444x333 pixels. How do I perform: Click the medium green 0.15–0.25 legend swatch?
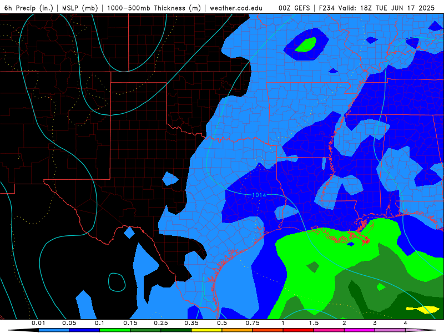click(x=145, y=330)
